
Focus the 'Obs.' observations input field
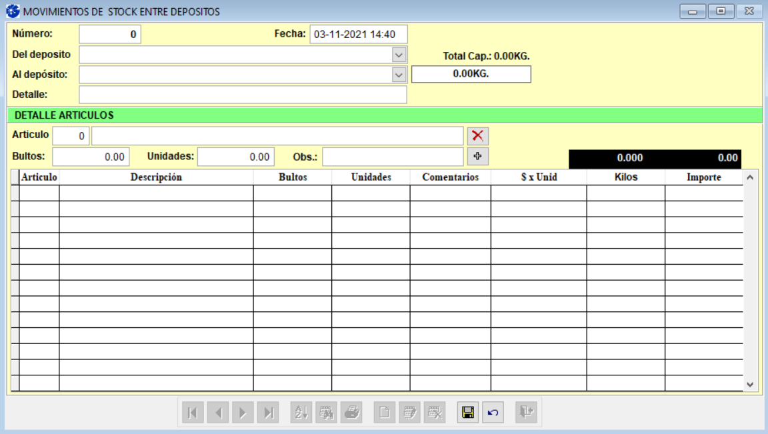pos(392,157)
